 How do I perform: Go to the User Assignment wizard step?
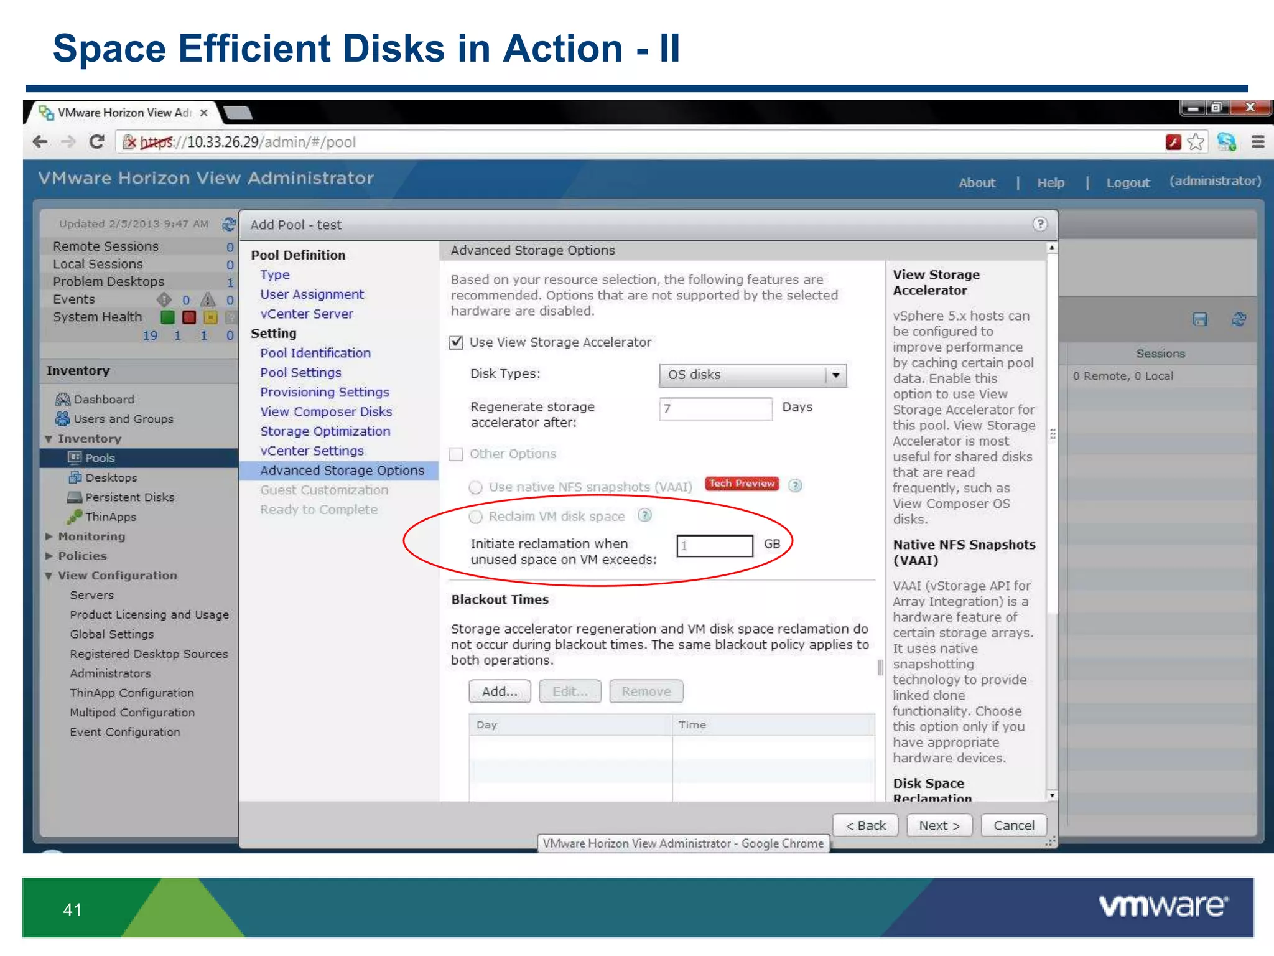(312, 294)
